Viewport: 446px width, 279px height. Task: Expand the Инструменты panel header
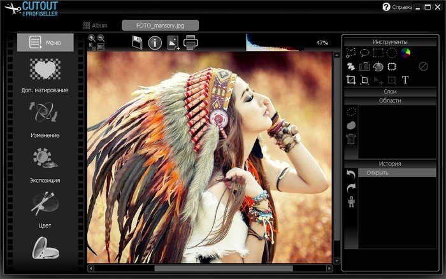[x=390, y=42]
